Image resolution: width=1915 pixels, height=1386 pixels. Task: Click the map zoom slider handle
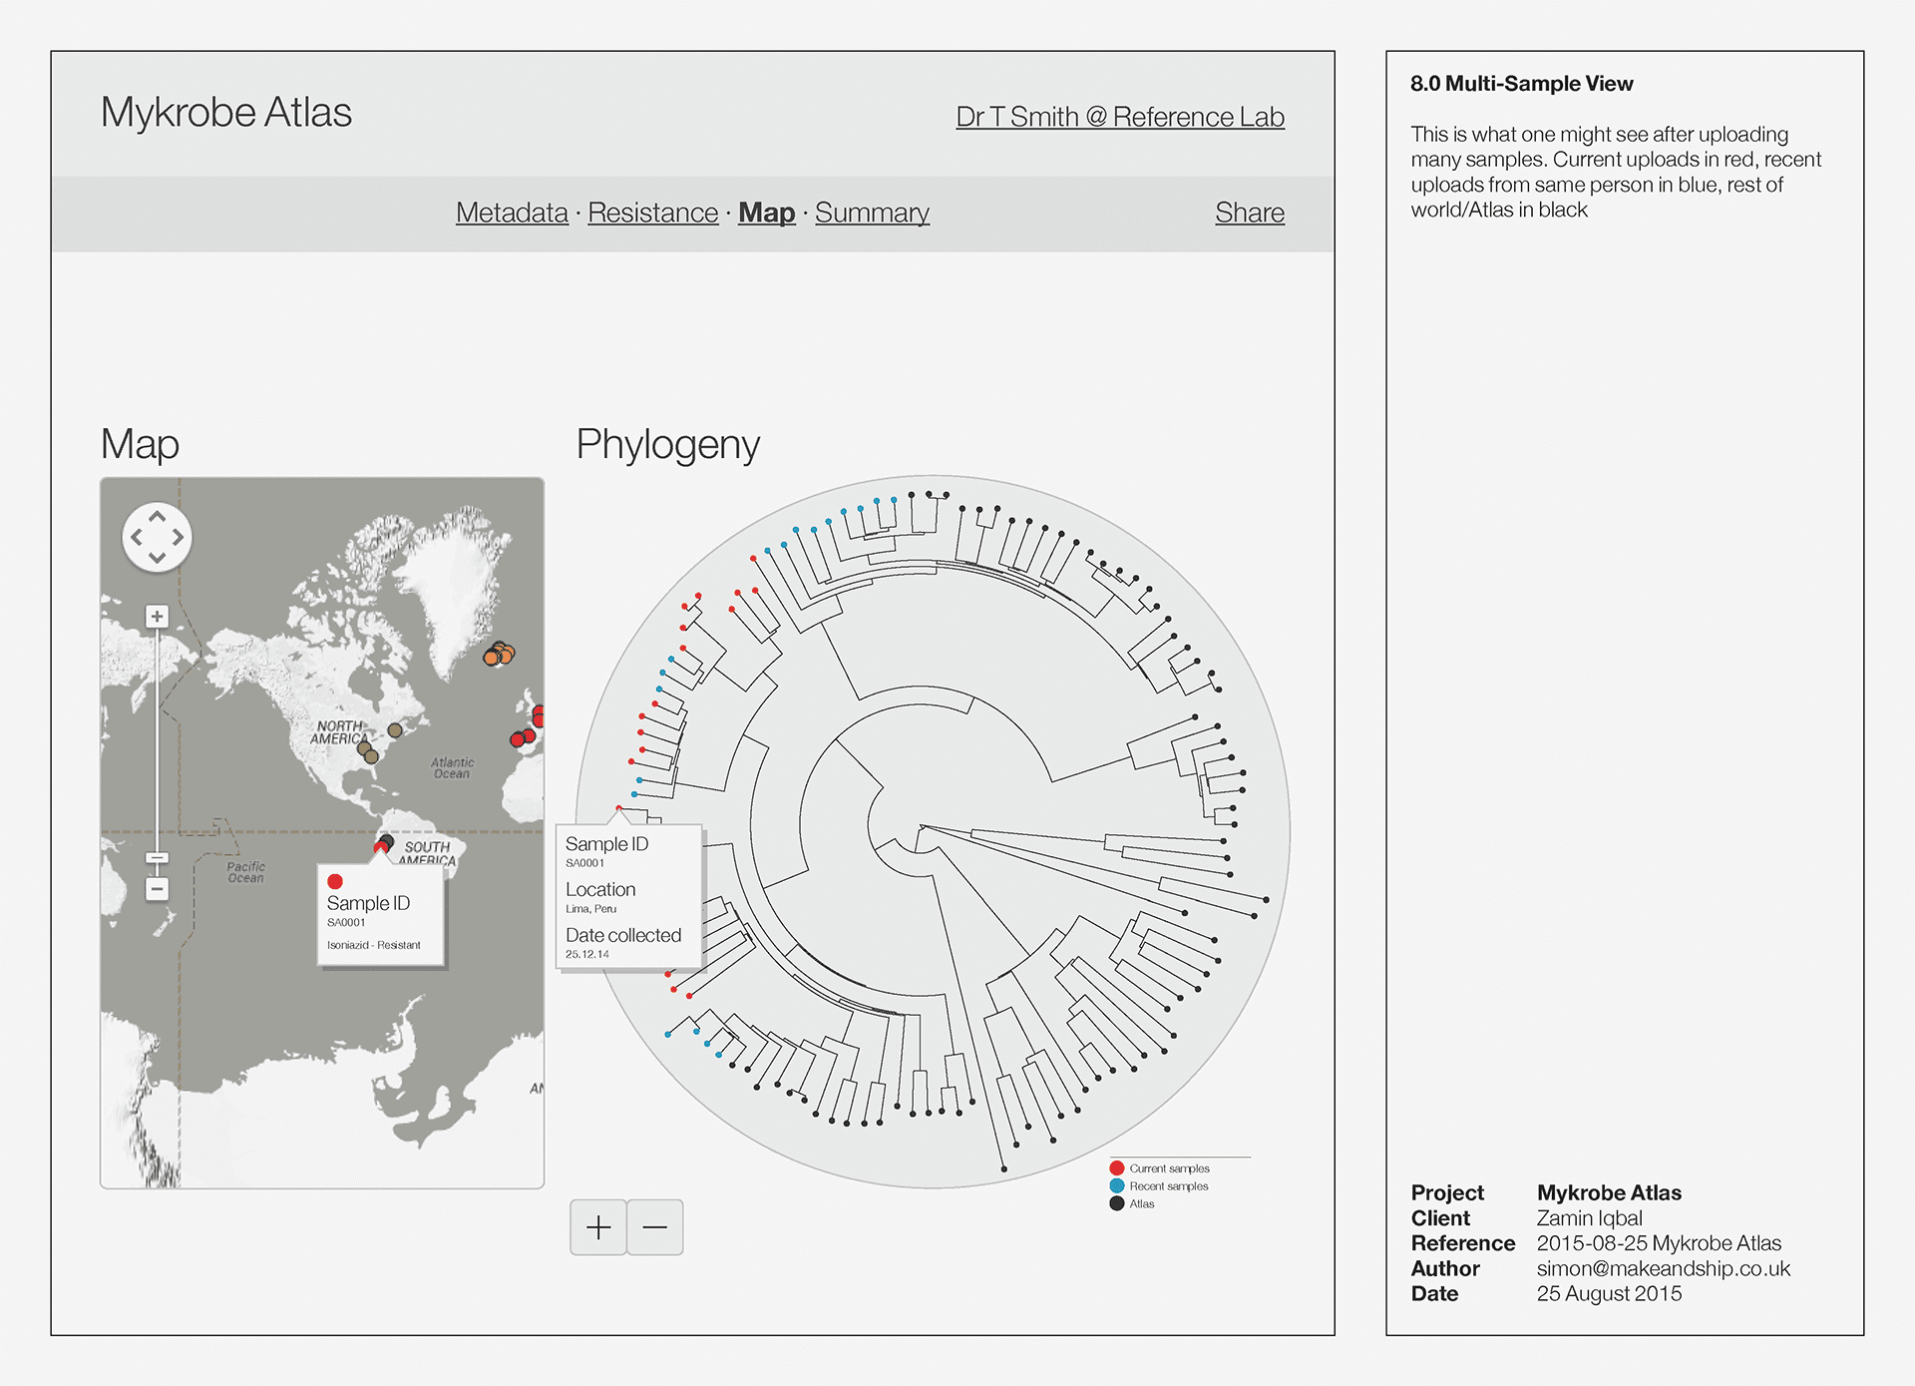click(157, 858)
